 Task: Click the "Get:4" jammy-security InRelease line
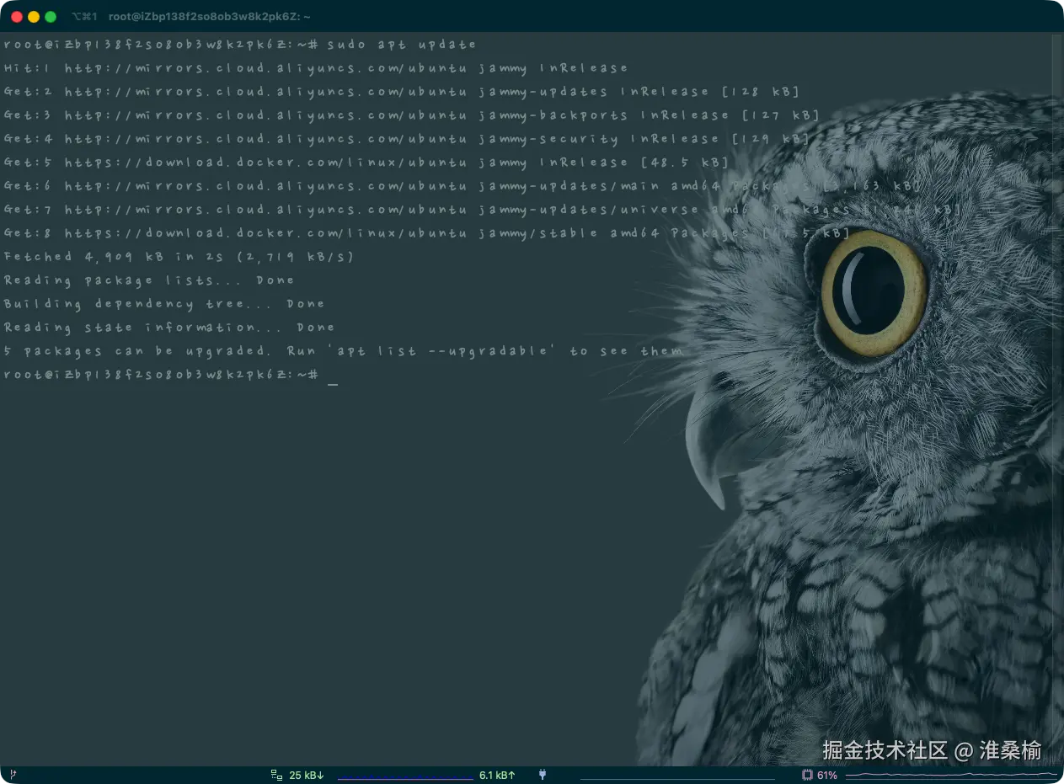click(x=407, y=139)
